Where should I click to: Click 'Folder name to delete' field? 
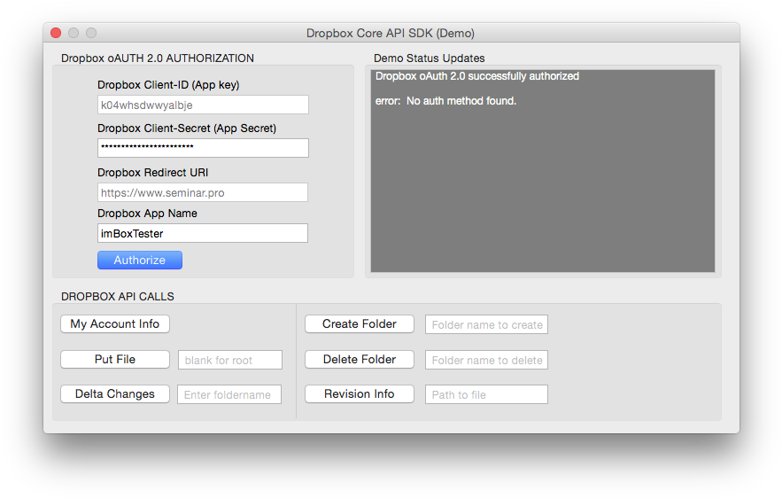pyautogui.click(x=486, y=360)
